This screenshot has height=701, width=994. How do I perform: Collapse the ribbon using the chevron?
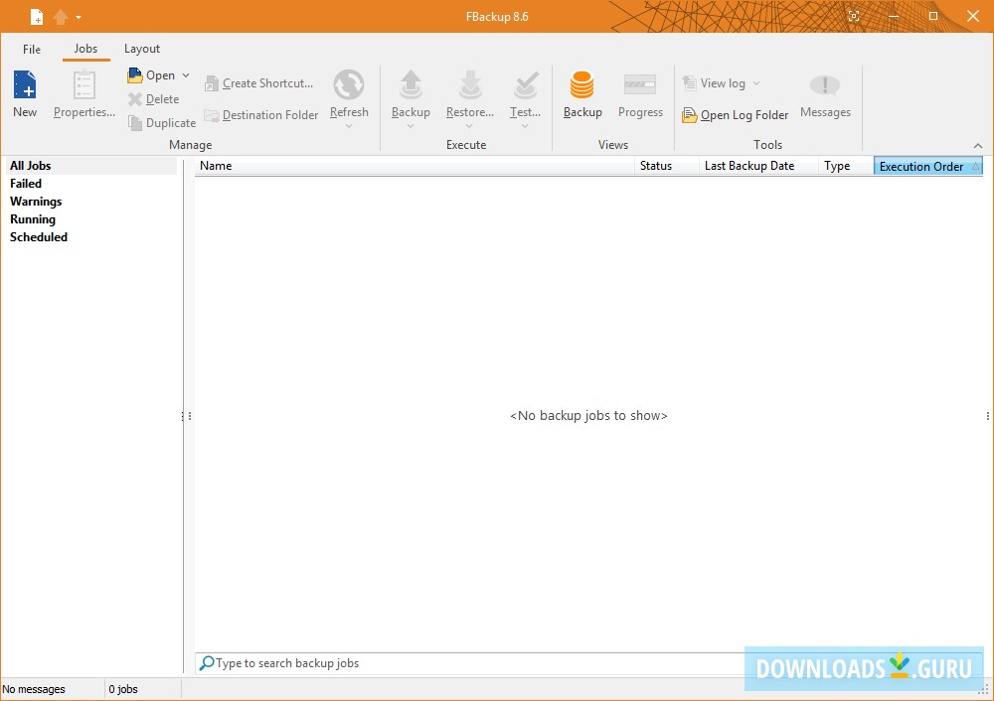(977, 146)
